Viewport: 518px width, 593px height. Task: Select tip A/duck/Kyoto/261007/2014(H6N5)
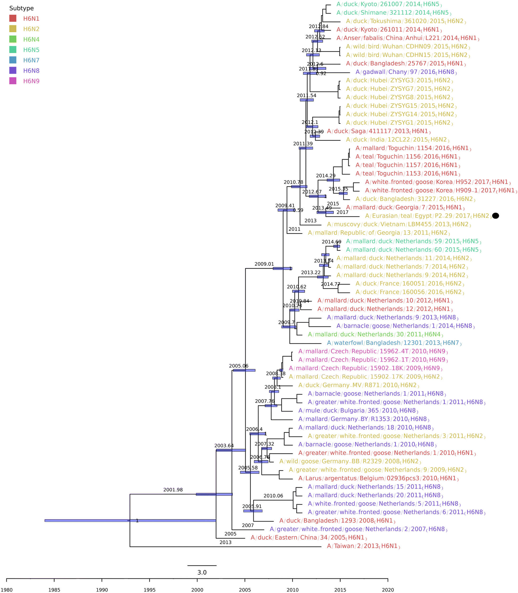(389, 4)
